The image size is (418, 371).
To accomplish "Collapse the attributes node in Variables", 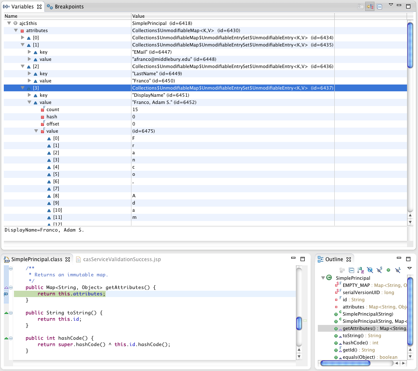I will 16,30.
